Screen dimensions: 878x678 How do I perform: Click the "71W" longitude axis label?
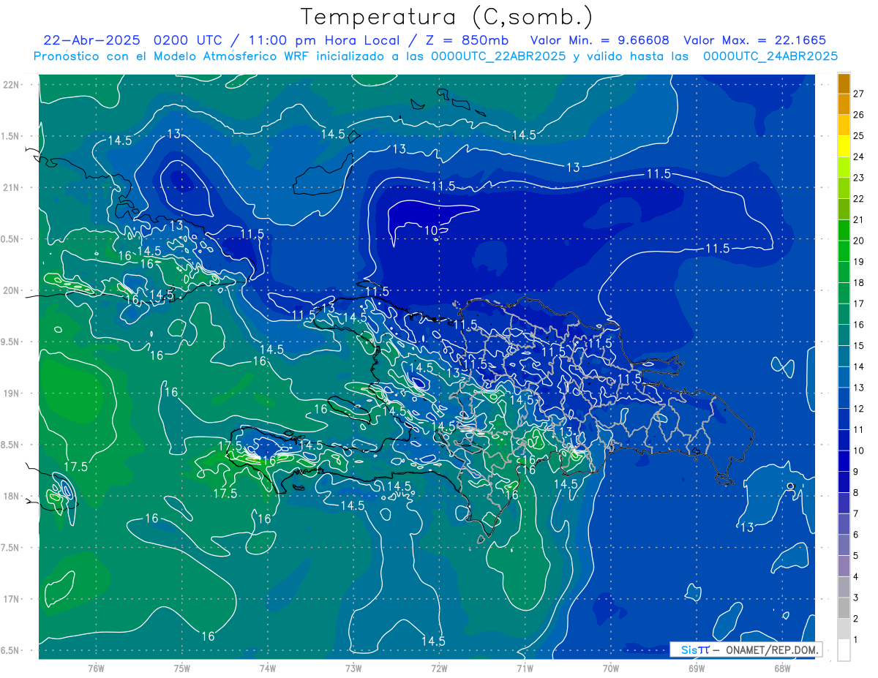coord(525,667)
